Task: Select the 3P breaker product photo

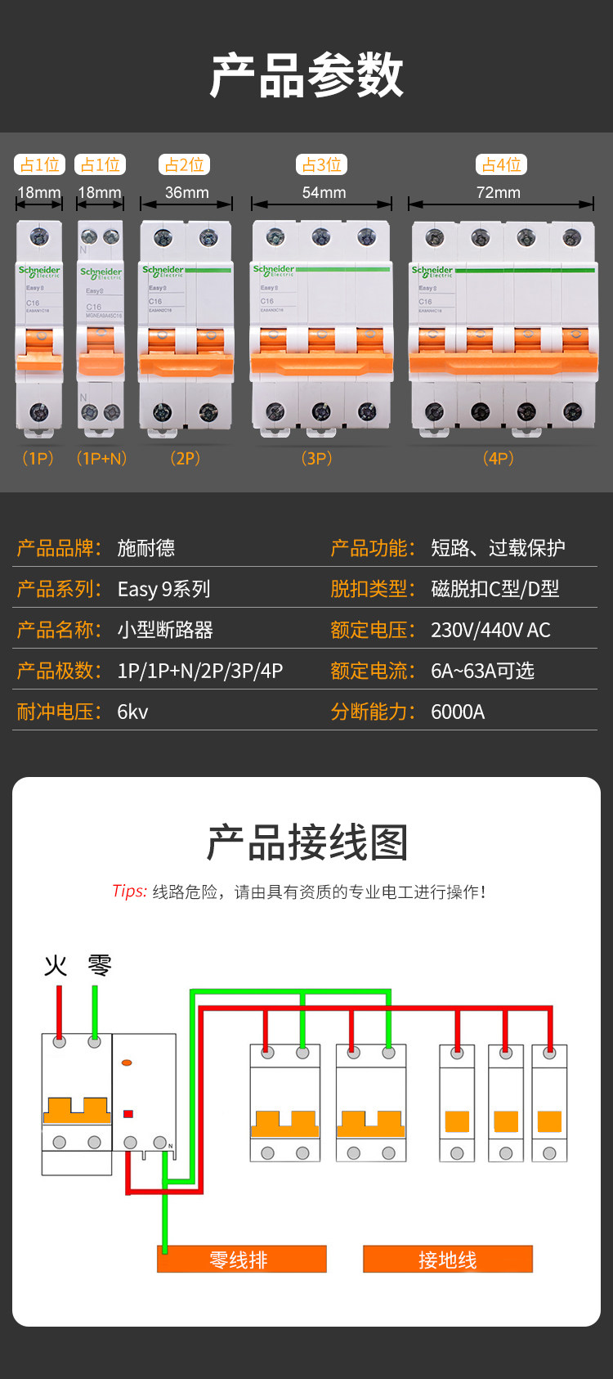Action: pyautogui.click(x=321, y=327)
